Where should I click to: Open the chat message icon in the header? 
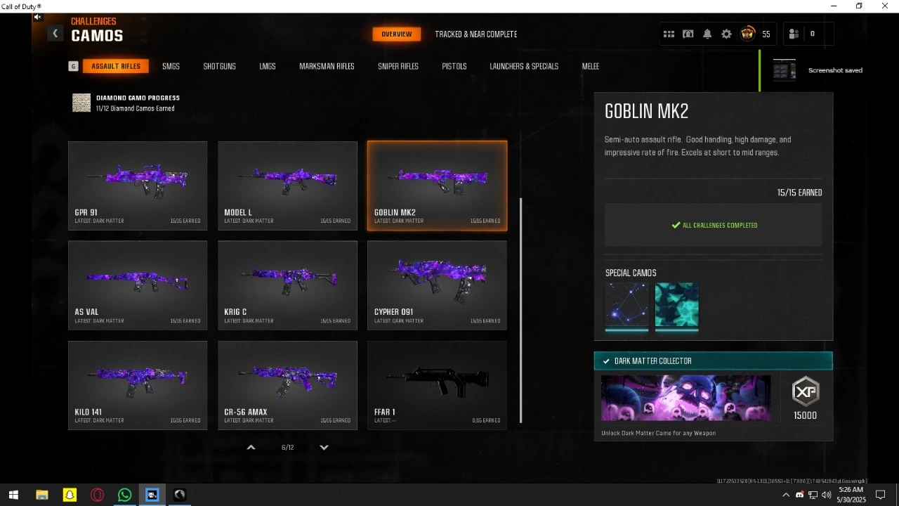click(x=688, y=34)
